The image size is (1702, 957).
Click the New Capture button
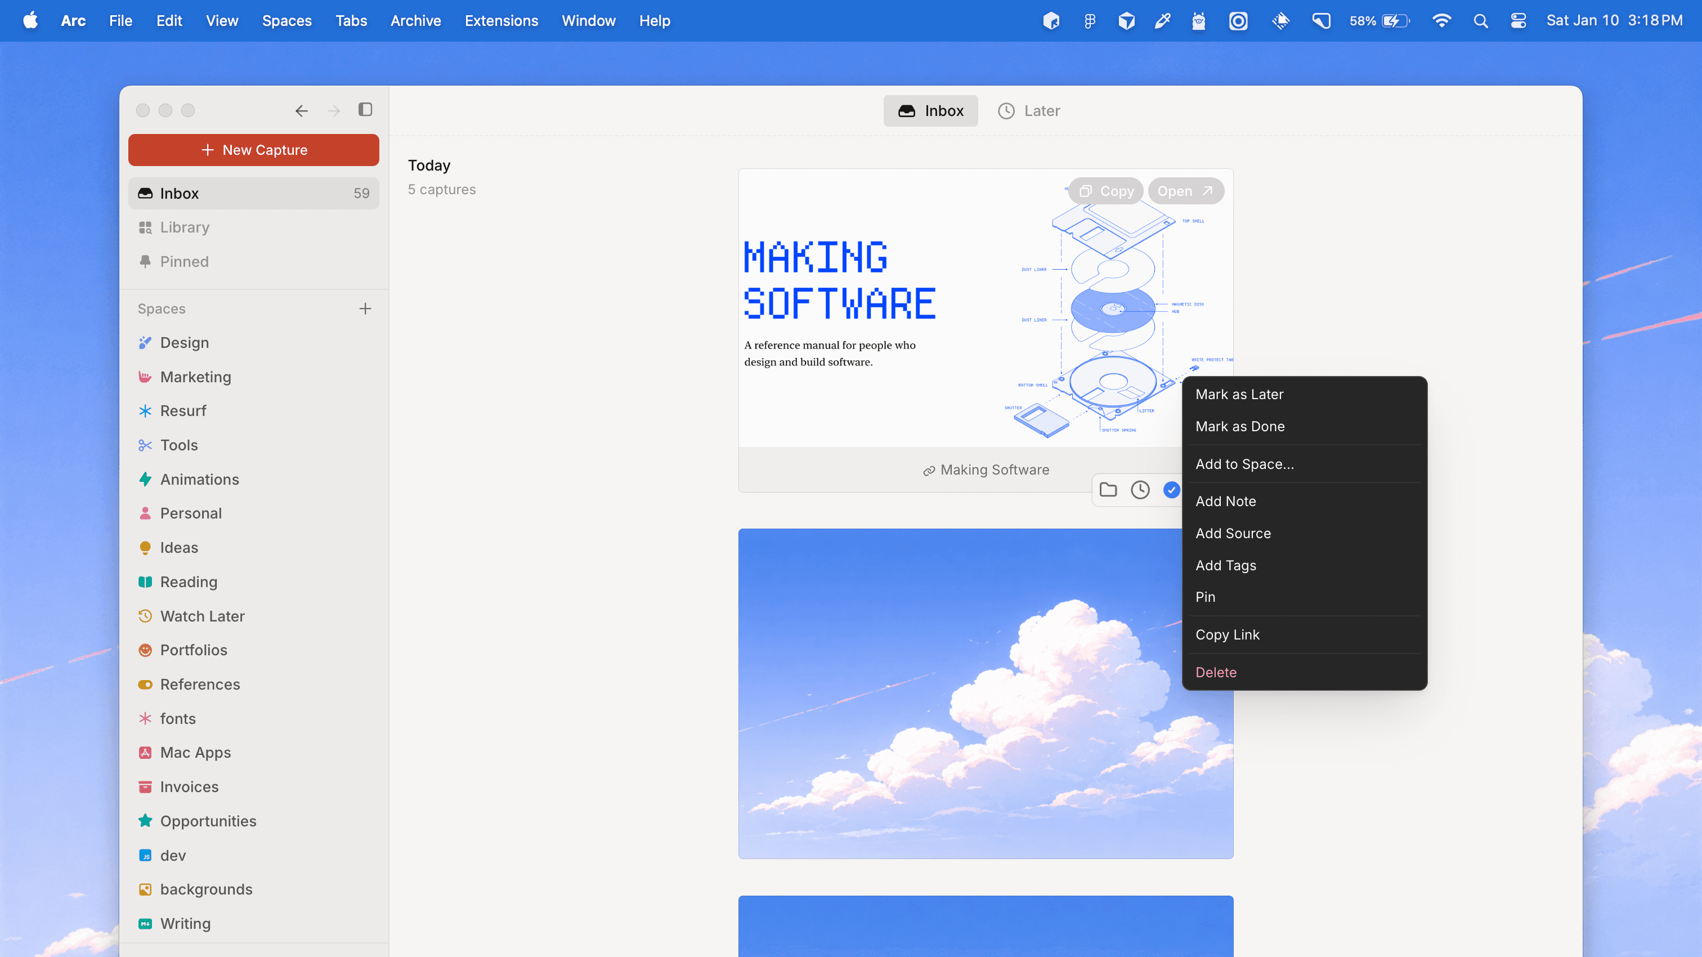pos(254,150)
